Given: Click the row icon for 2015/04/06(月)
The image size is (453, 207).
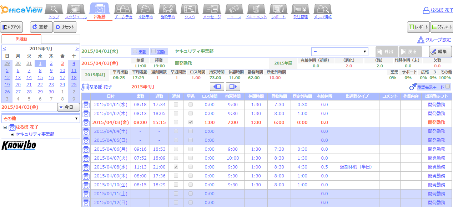Looking at the screenshot, I should [86, 149].
